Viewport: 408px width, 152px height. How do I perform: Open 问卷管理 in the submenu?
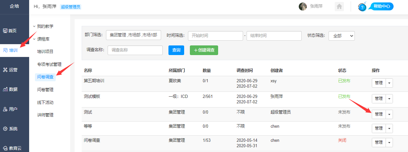pyautogui.click(x=45, y=90)
